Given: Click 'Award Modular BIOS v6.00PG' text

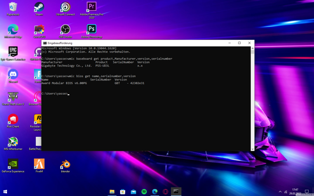Looking at the screenshot, I should click(64, 83).
